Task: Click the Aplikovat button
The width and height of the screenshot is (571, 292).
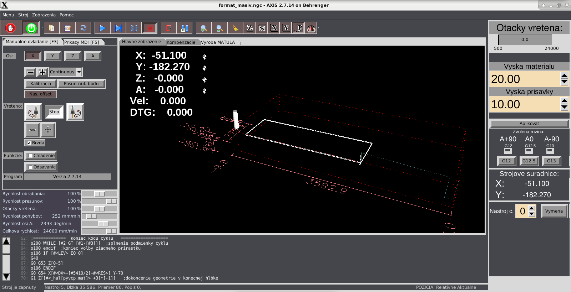Action: (x=529, y=124)
